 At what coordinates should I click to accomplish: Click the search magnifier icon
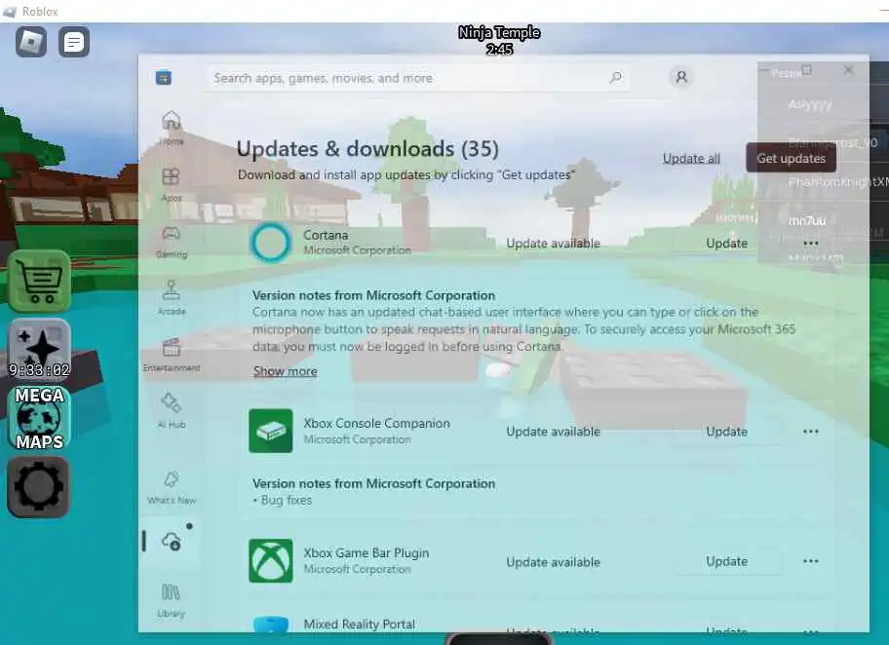615,78
